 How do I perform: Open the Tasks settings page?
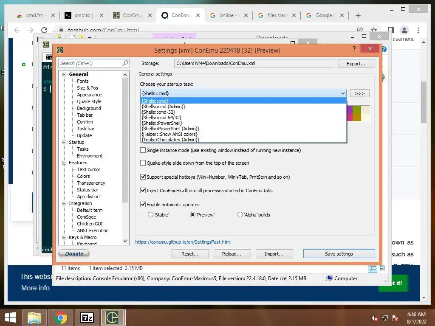pos(83,149)
